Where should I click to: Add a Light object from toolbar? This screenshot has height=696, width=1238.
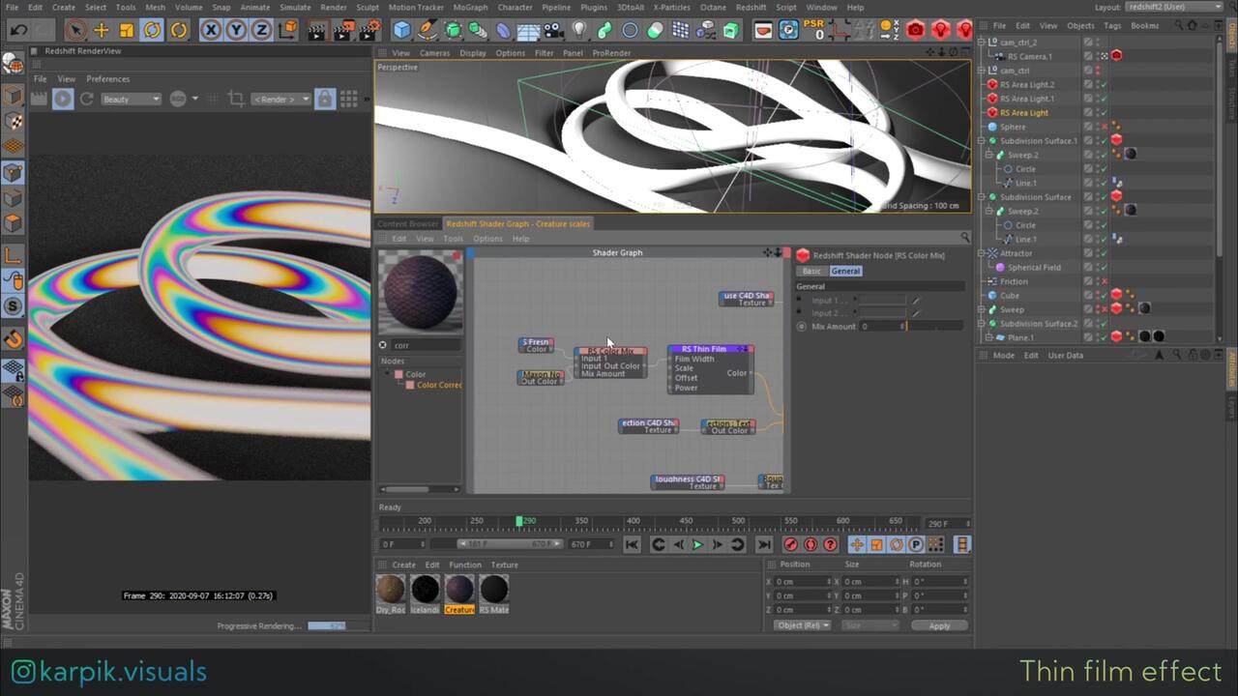(x=578, y=30)
